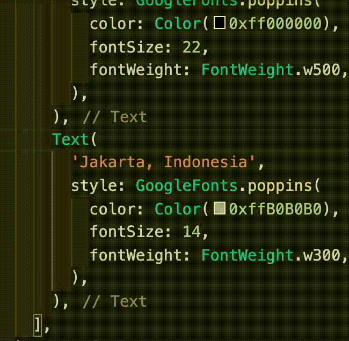Click the w500 font weight value

click(x=322, y=70)
